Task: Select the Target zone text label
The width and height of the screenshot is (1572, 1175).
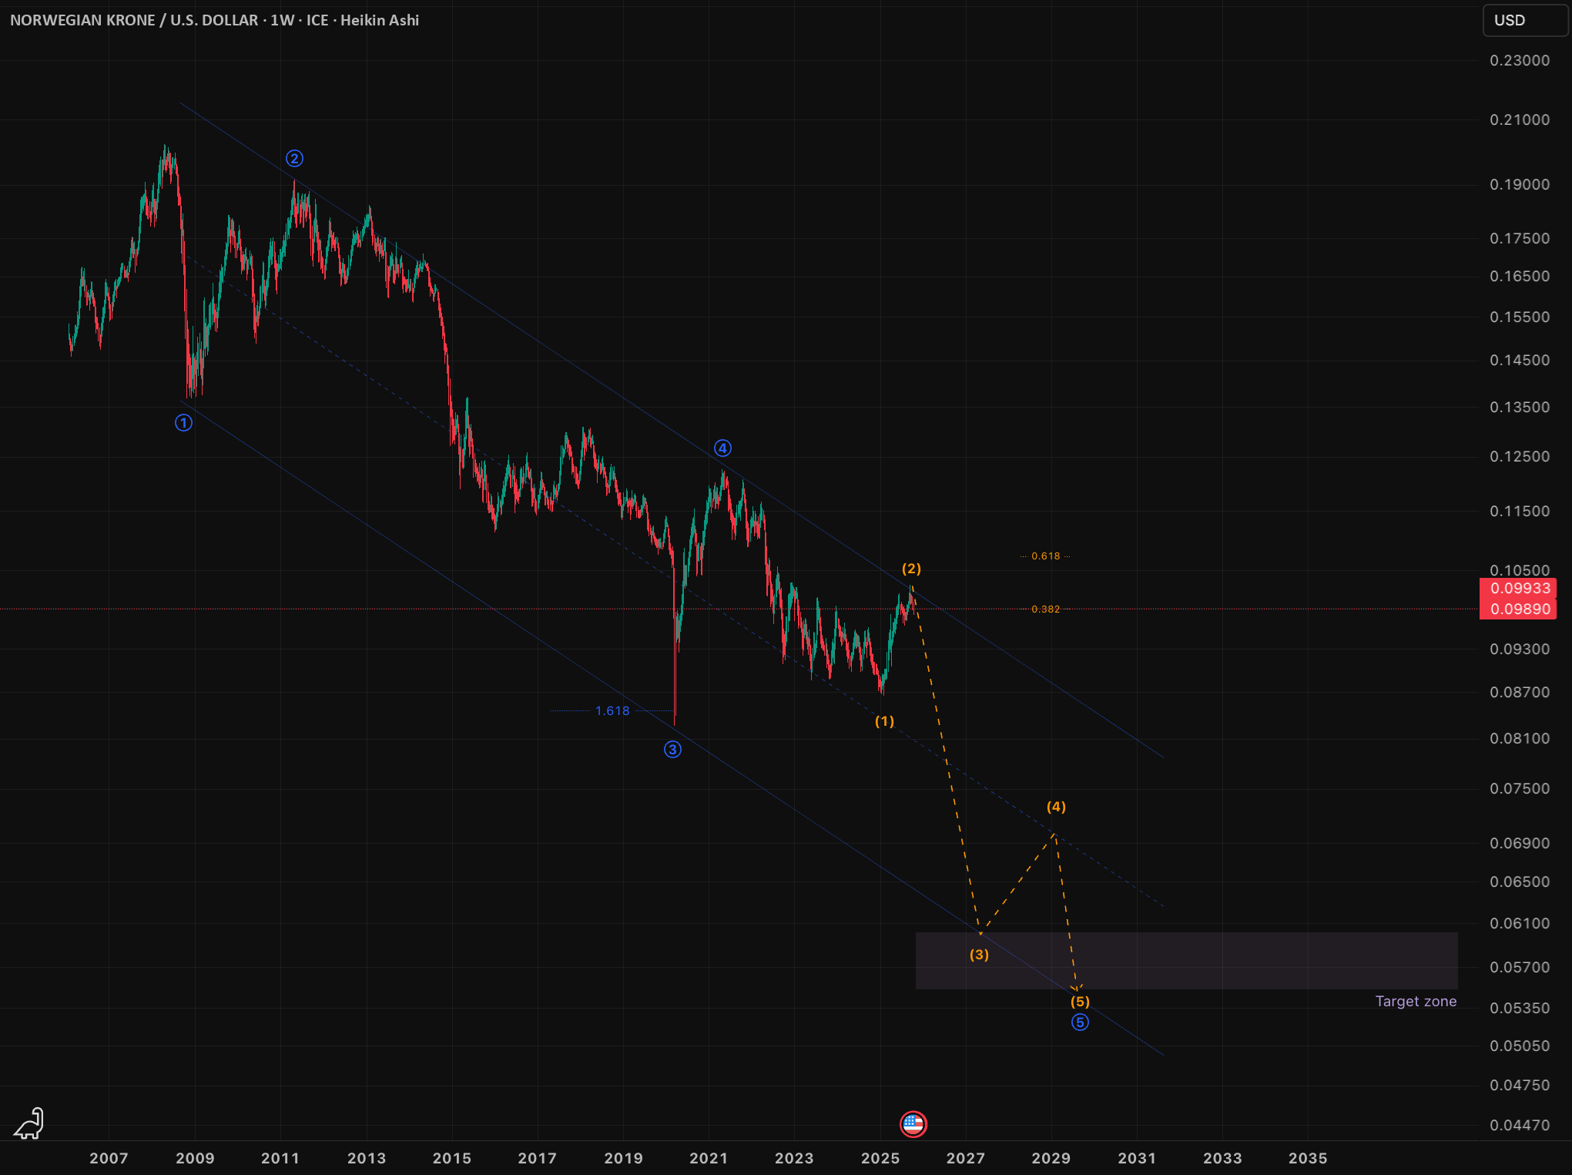Action: (x=1416, y=1001)
